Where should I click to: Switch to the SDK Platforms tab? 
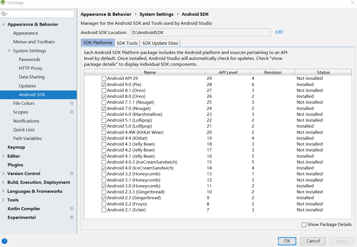point(98,43)
